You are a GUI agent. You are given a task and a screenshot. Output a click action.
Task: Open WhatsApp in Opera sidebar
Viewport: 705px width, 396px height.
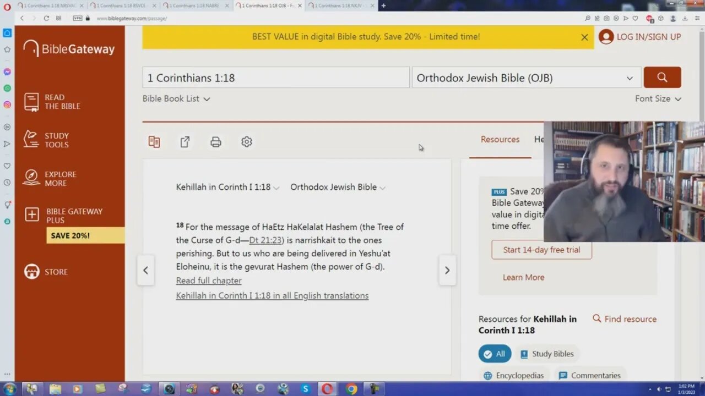tap(7, 88)
